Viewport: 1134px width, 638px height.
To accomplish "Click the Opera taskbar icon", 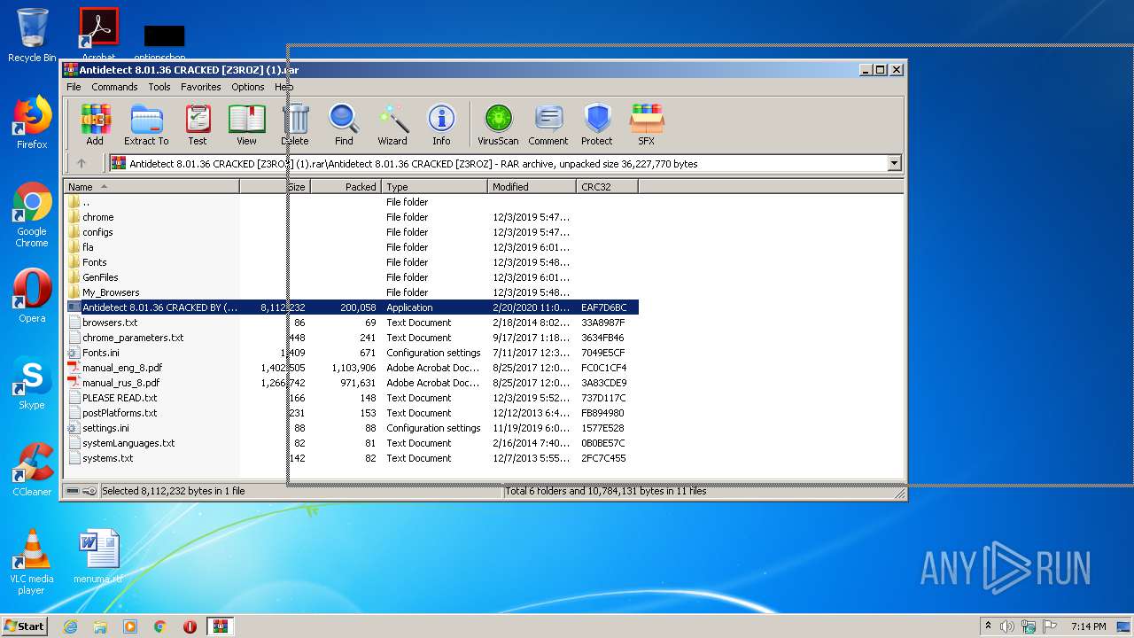I will pos(190,626).
